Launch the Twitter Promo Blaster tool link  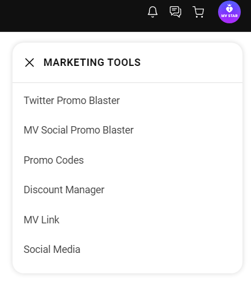(72, 100)
